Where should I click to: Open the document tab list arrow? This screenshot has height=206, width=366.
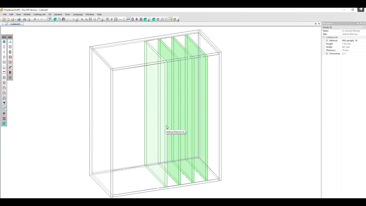tap(316, 24)
